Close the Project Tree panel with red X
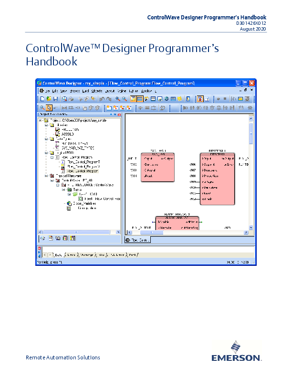Viewport: 292px width, 378px height. (x=119, y=115)
